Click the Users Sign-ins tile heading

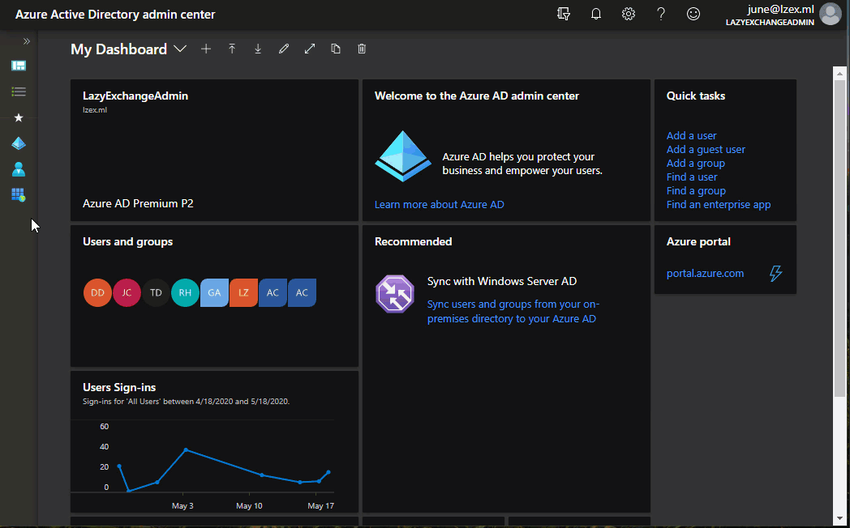(119, 387)
